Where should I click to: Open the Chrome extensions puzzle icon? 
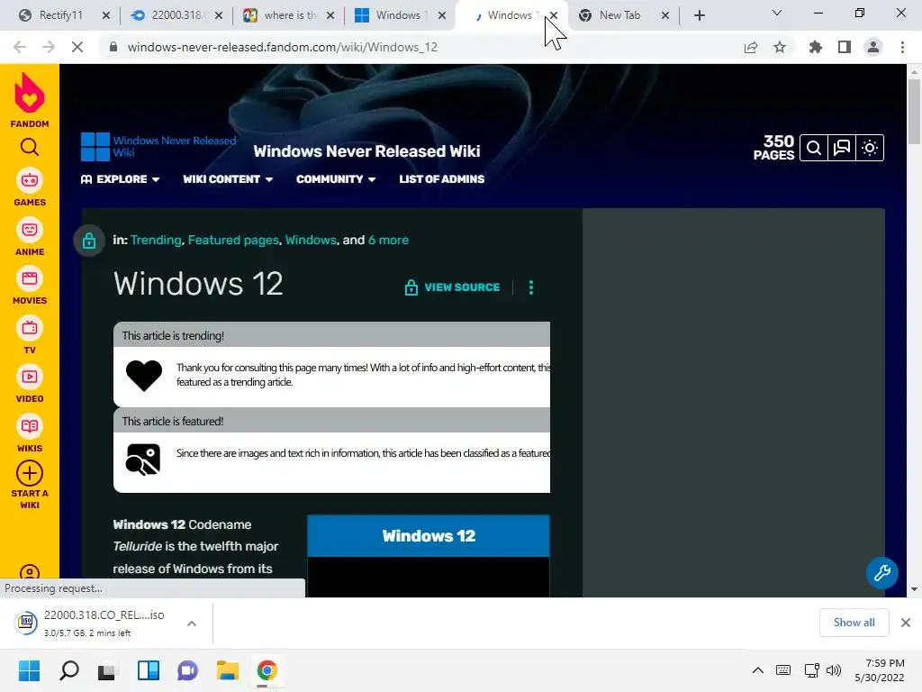coord(816,47)
